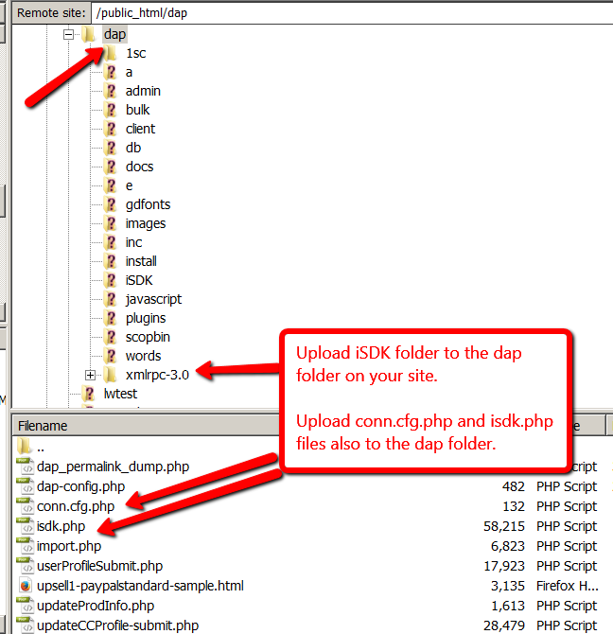
Task: Click the admin folder question-mark icon
Action: tap(111, 91)
